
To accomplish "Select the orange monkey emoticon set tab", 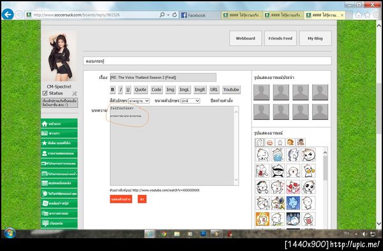I will coord(290,142).
